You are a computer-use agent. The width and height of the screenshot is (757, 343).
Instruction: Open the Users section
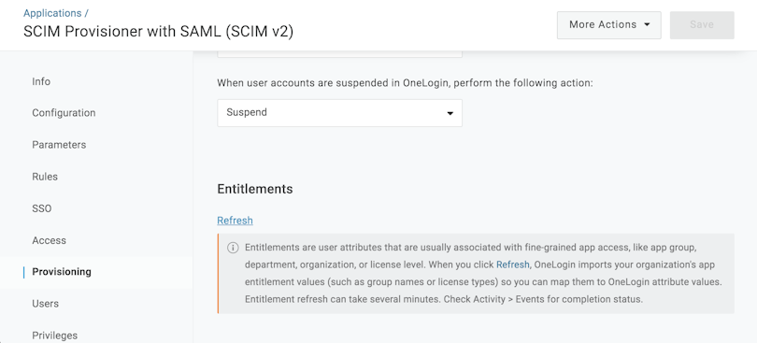[46, 304]
